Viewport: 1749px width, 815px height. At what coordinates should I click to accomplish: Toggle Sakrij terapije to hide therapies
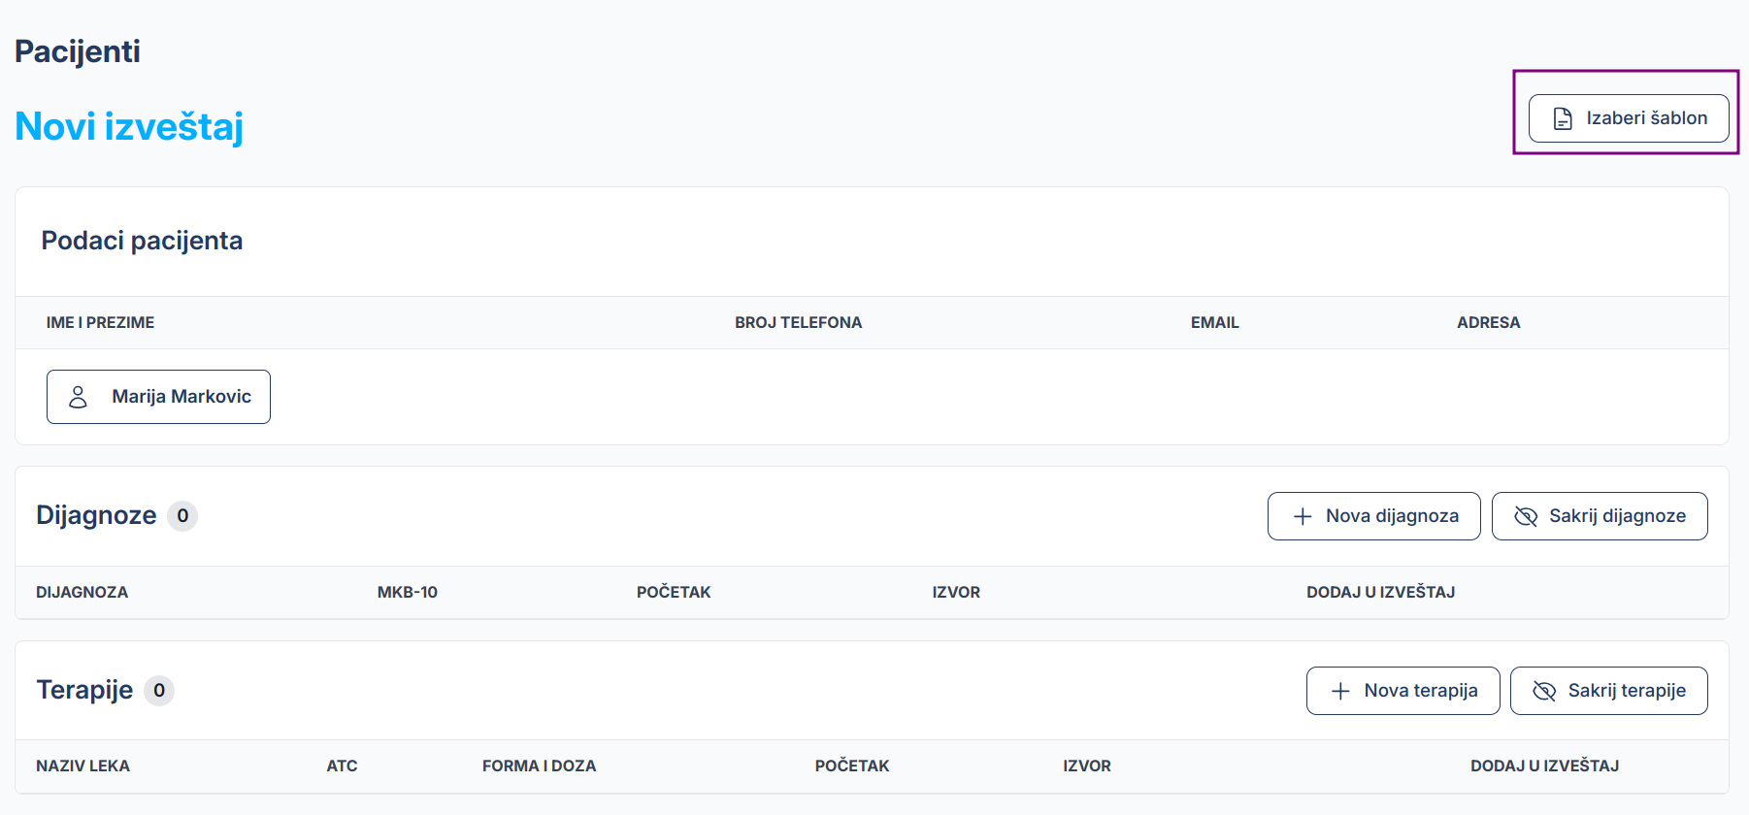click(x=1608, y=691)
